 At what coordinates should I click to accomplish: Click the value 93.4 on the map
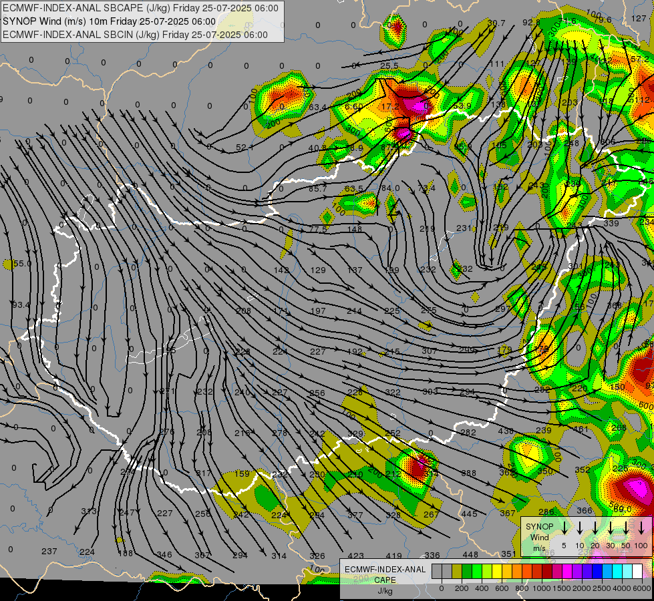pos(21,305)
